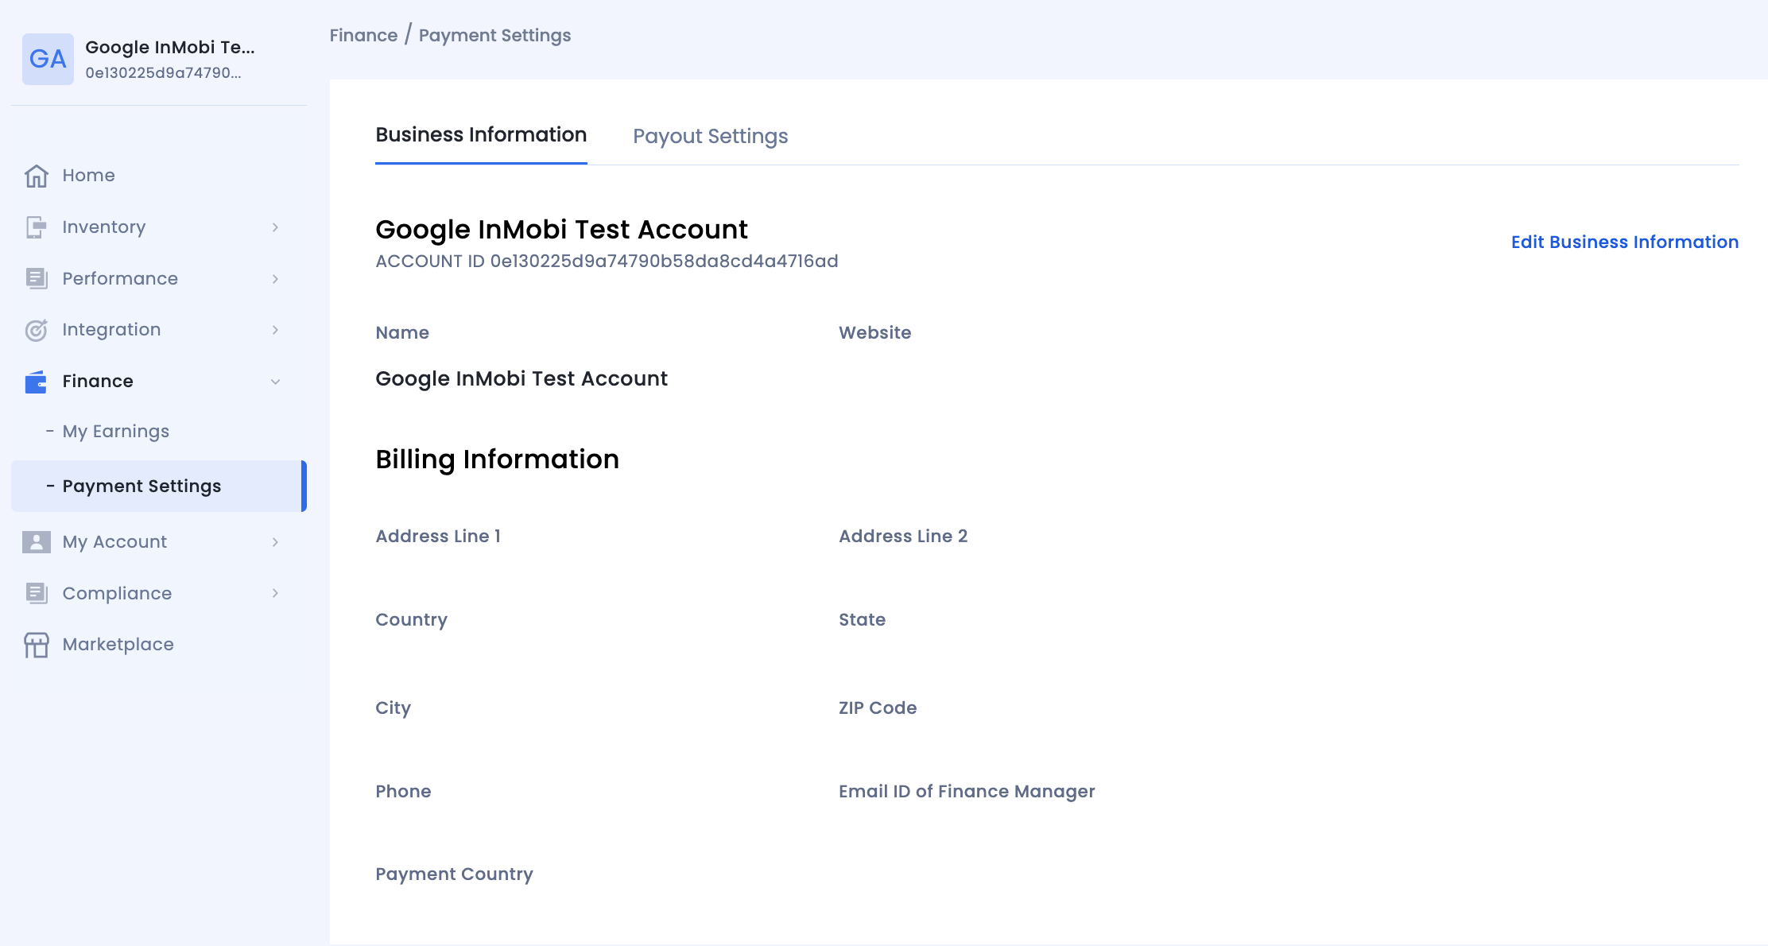Select the Business Information tab
Viewport: 1768px width, 946px height.
tap(481, 135)
